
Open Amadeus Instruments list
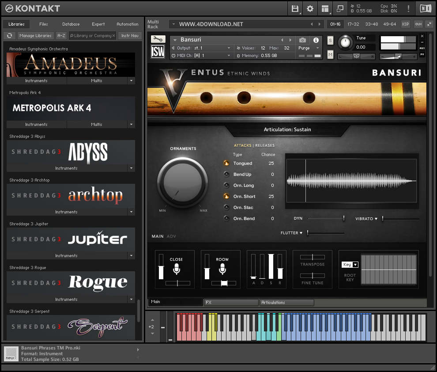pos(36,80)
